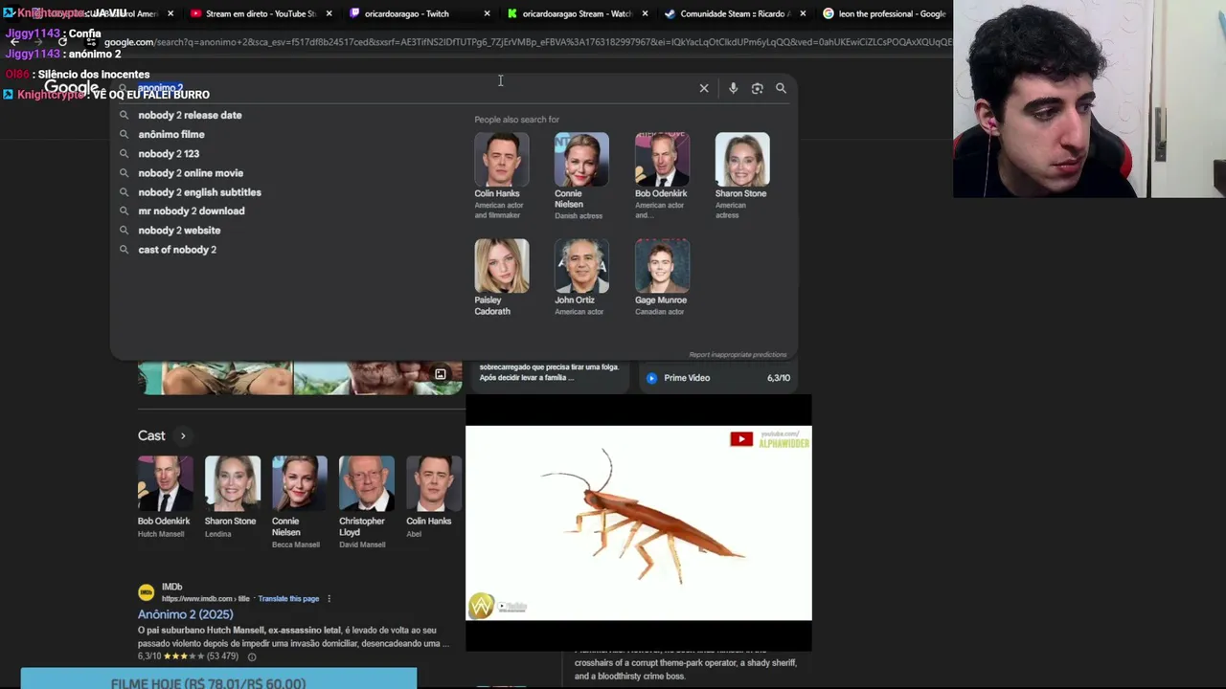Open cast member Connie Nielsen (Becca Mansell)
Image resolution: width=1226 pixels, height=689 pixels.
click(x=298, y=502)
